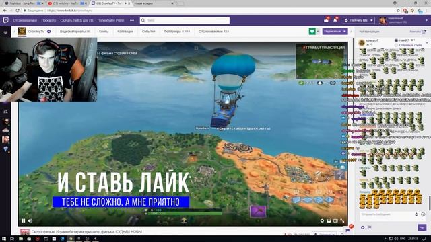Image resolution: width=431 pixels, height=242 pixels.
Task: Bookmark page with star icon
Action: coord(398,11)
